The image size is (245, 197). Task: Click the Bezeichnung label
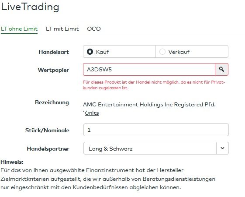[x=52, y=102]
